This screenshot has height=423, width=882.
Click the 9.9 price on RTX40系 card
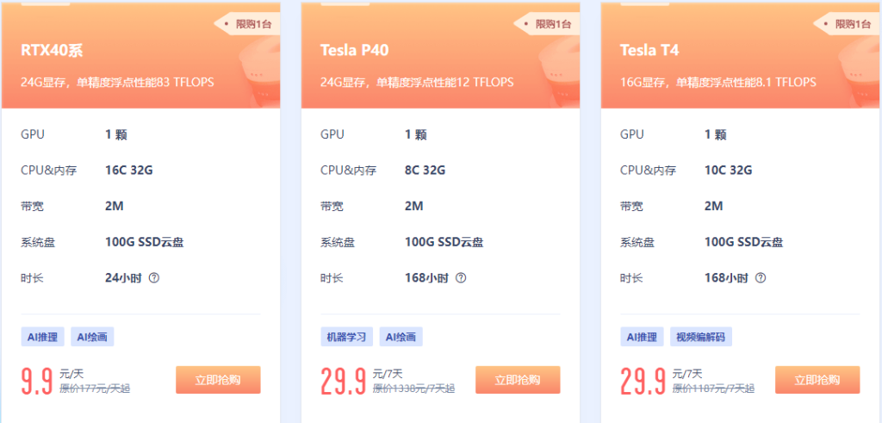[x=37, y=382]
